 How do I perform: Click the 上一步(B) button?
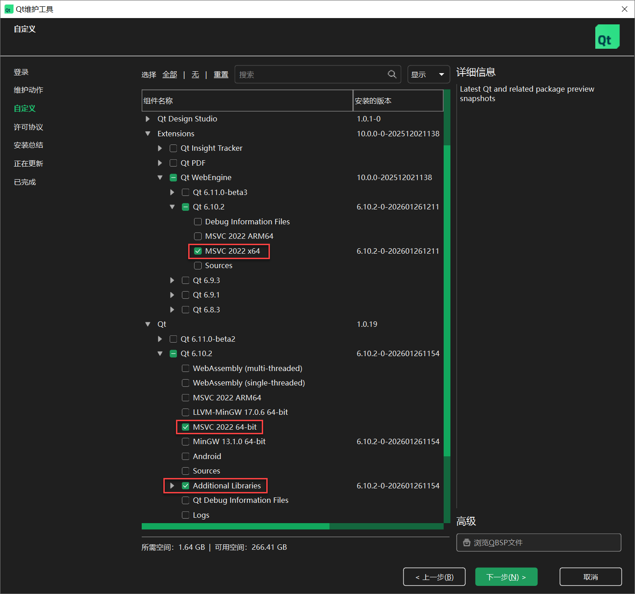click(434, 577)
